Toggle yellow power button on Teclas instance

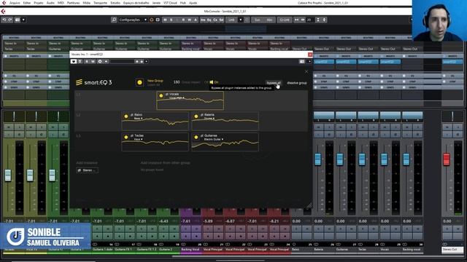[126, 138]
